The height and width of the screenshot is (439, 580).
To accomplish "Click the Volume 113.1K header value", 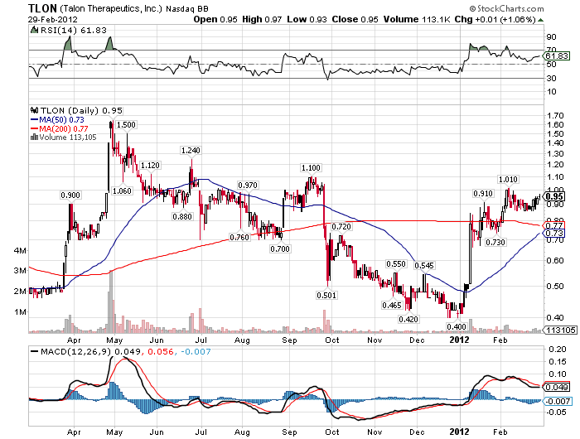I will 417,19.
